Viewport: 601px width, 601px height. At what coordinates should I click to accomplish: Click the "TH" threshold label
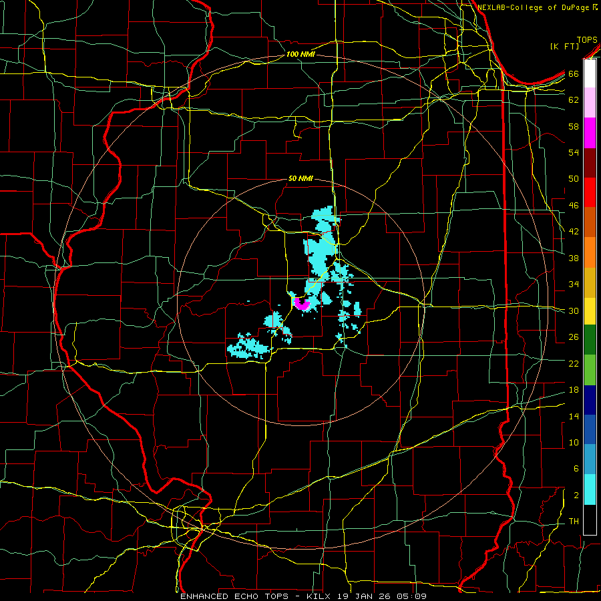[574, 522]
